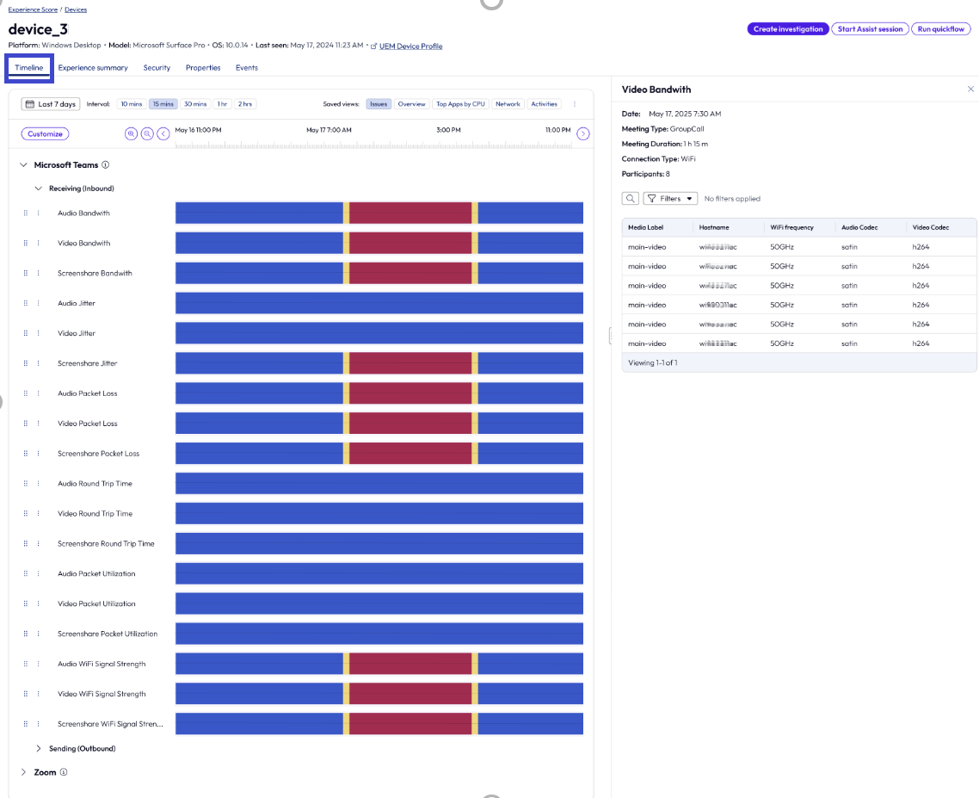The image size is (979, 798).
Task: Open options menu for Video Jitter row
Action: click(x=38, y=333)
